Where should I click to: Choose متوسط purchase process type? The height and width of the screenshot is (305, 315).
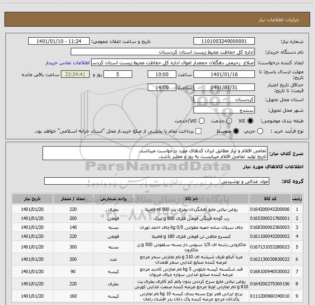point(236,131)
